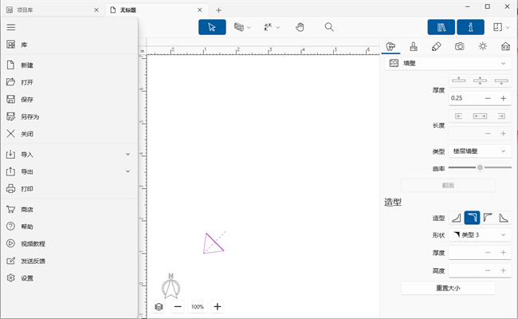Align wall thickness to center icon
Viewport: 518px width, 319px height.
tap(480, 81)
